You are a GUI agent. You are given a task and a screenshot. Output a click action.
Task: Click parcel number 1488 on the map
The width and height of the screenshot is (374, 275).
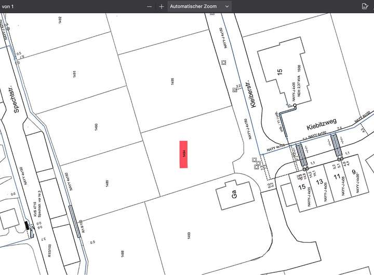(x=122, y=253)
